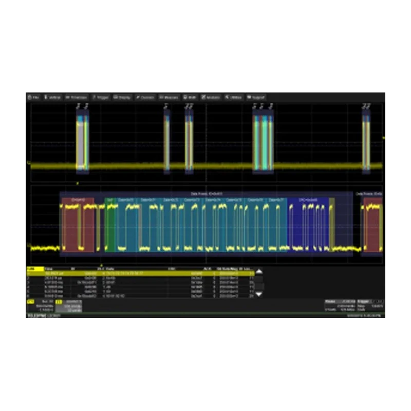
Task: Select the fourth row of decode table
Action: coord(140,287)
